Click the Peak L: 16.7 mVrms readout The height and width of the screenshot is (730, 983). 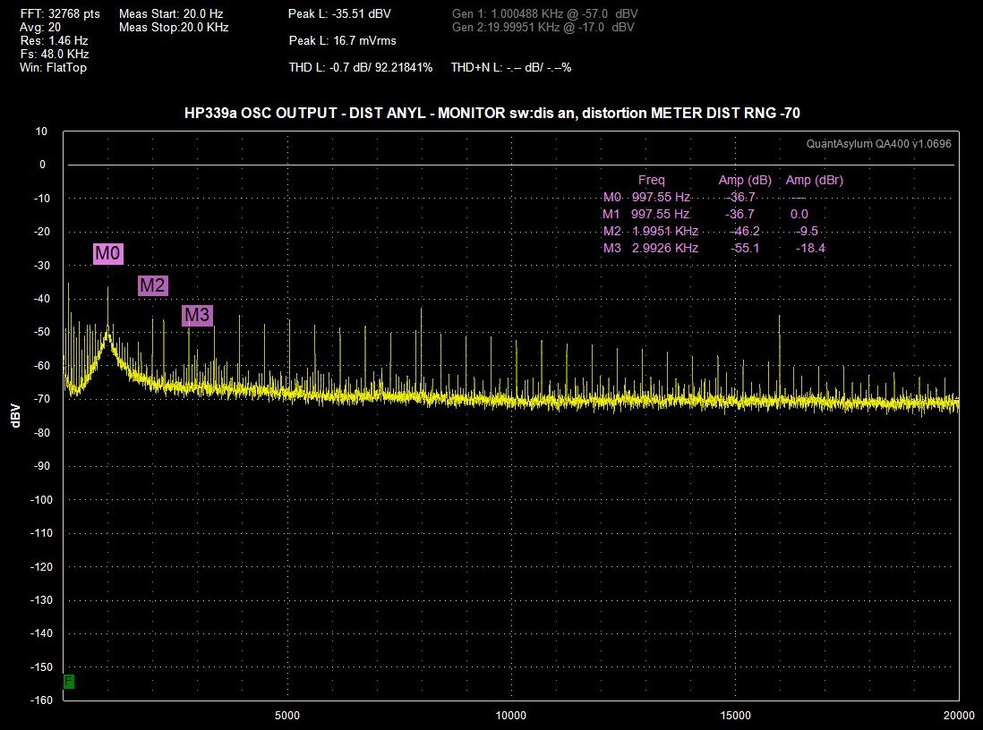click(x=342, y=41)
